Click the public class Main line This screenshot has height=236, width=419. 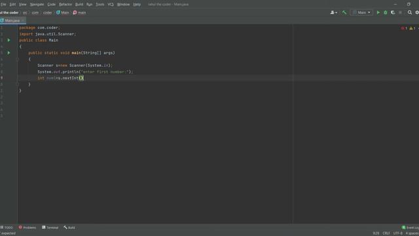tap(39, 40)
